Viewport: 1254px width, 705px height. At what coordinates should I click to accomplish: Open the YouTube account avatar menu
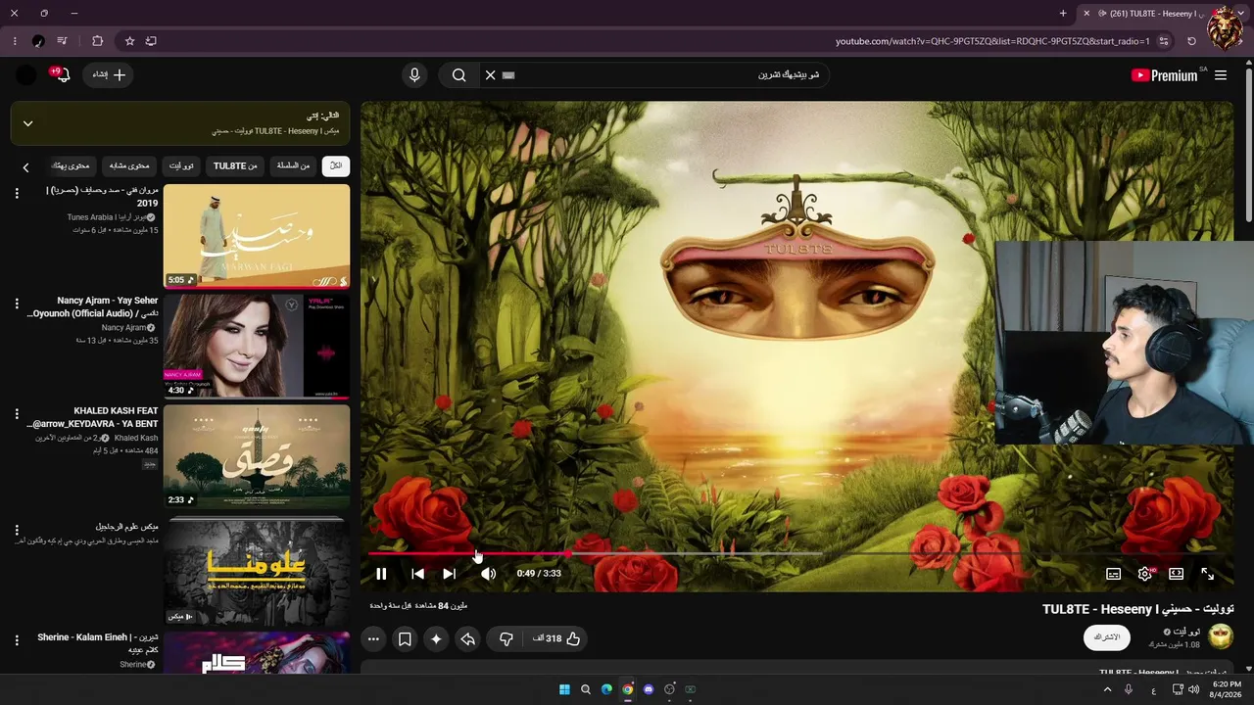point(26,75)
